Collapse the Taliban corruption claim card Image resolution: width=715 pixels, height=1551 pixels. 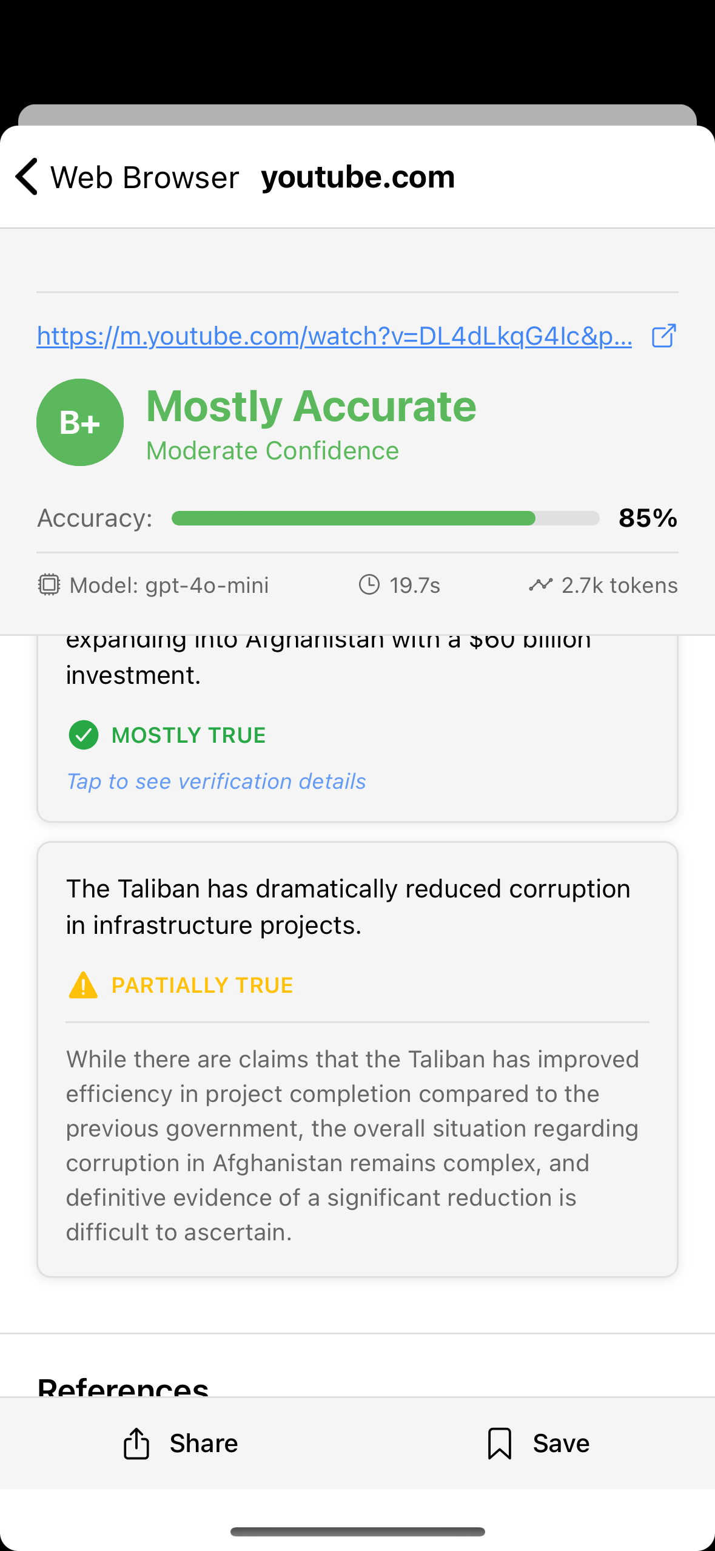pyautogui.click(x=357, y=907)
